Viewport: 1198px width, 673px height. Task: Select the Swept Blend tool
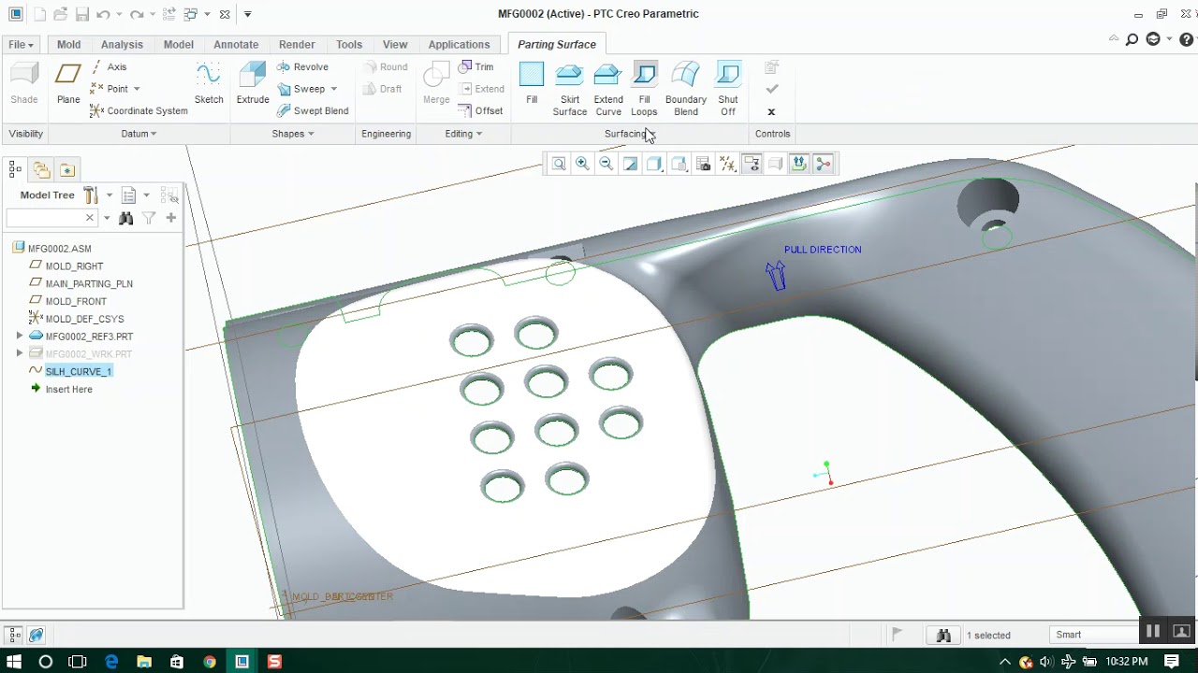tap(313, 110)
